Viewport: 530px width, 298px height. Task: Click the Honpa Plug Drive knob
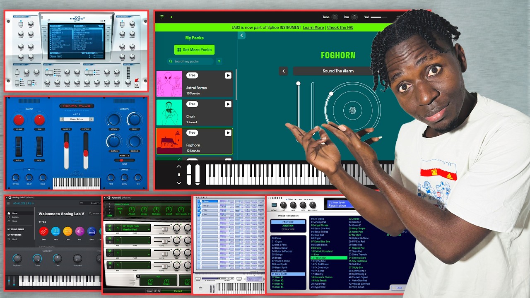(43, 178)
